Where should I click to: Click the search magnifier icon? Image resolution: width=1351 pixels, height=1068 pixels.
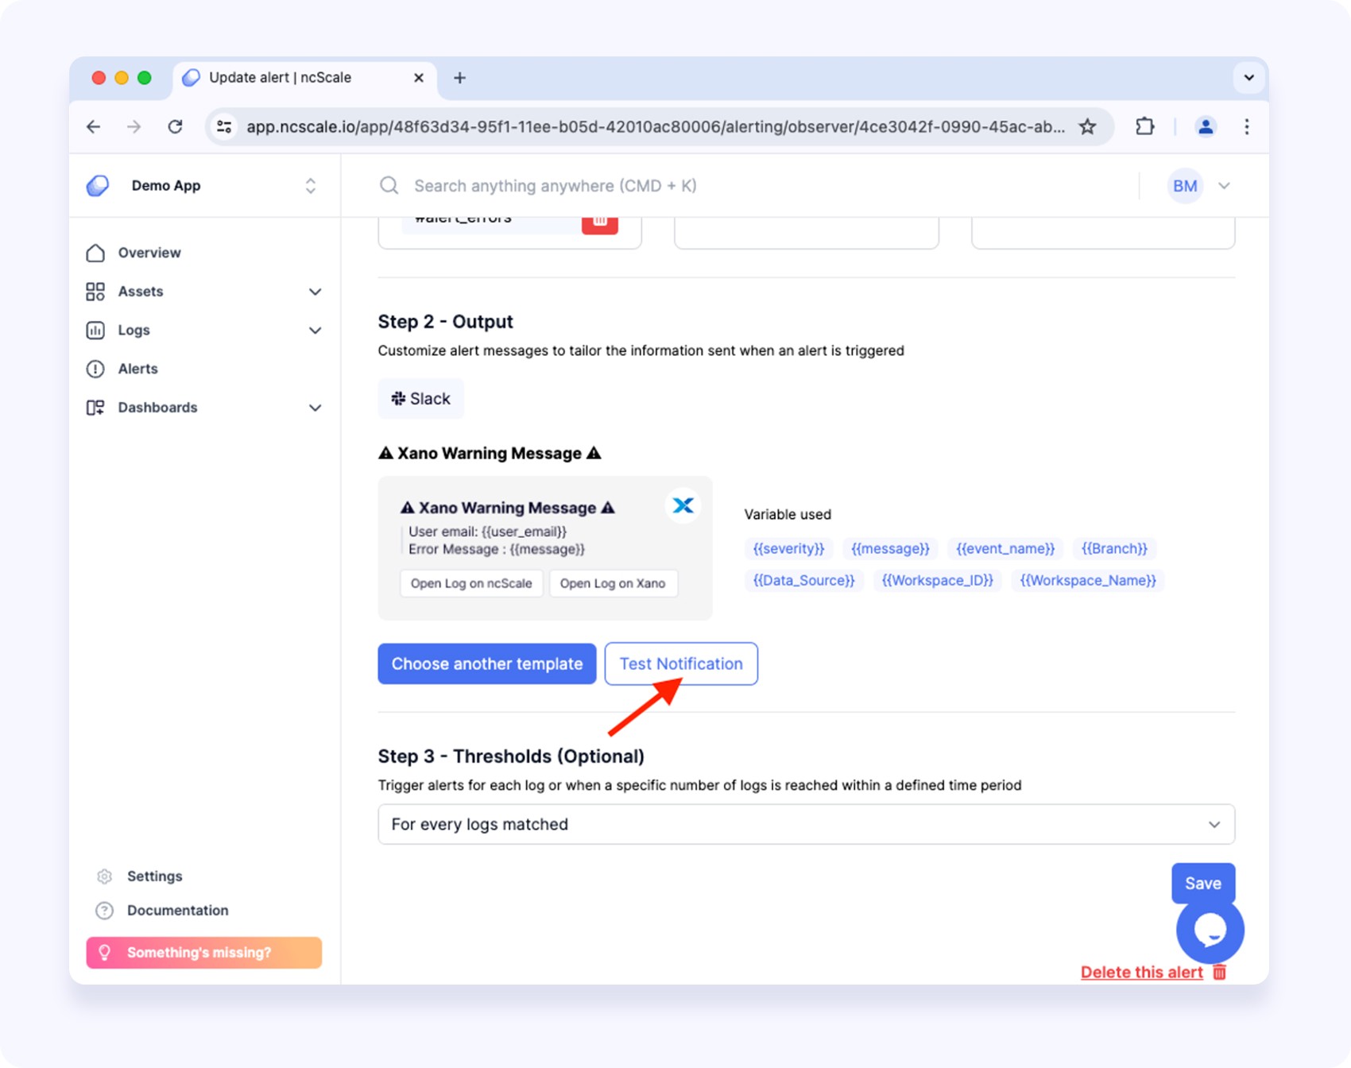389,186
